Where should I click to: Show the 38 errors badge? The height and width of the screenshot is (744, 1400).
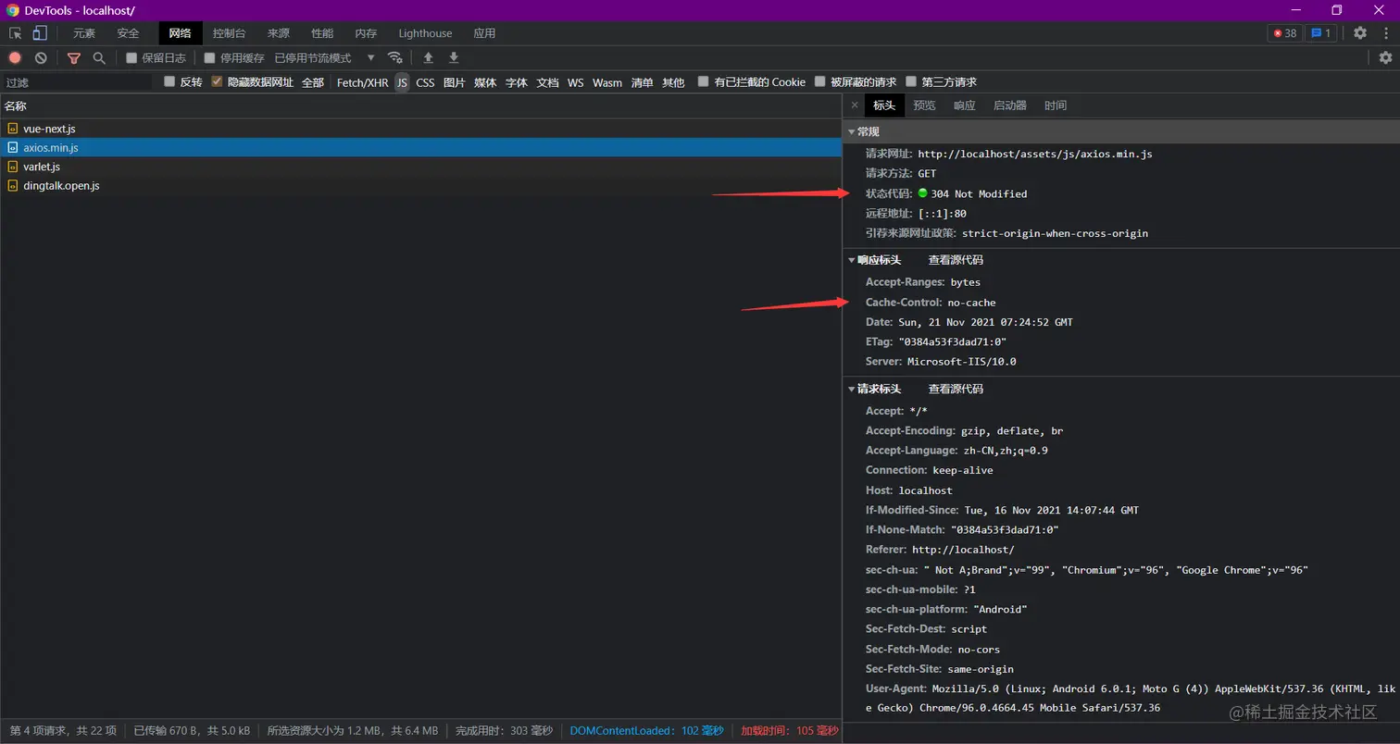pos(1285,33)
